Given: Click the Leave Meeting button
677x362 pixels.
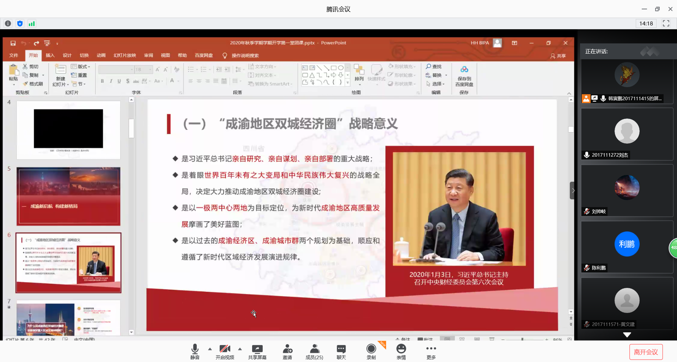Looking at the screenshot, I should point(646,352).
